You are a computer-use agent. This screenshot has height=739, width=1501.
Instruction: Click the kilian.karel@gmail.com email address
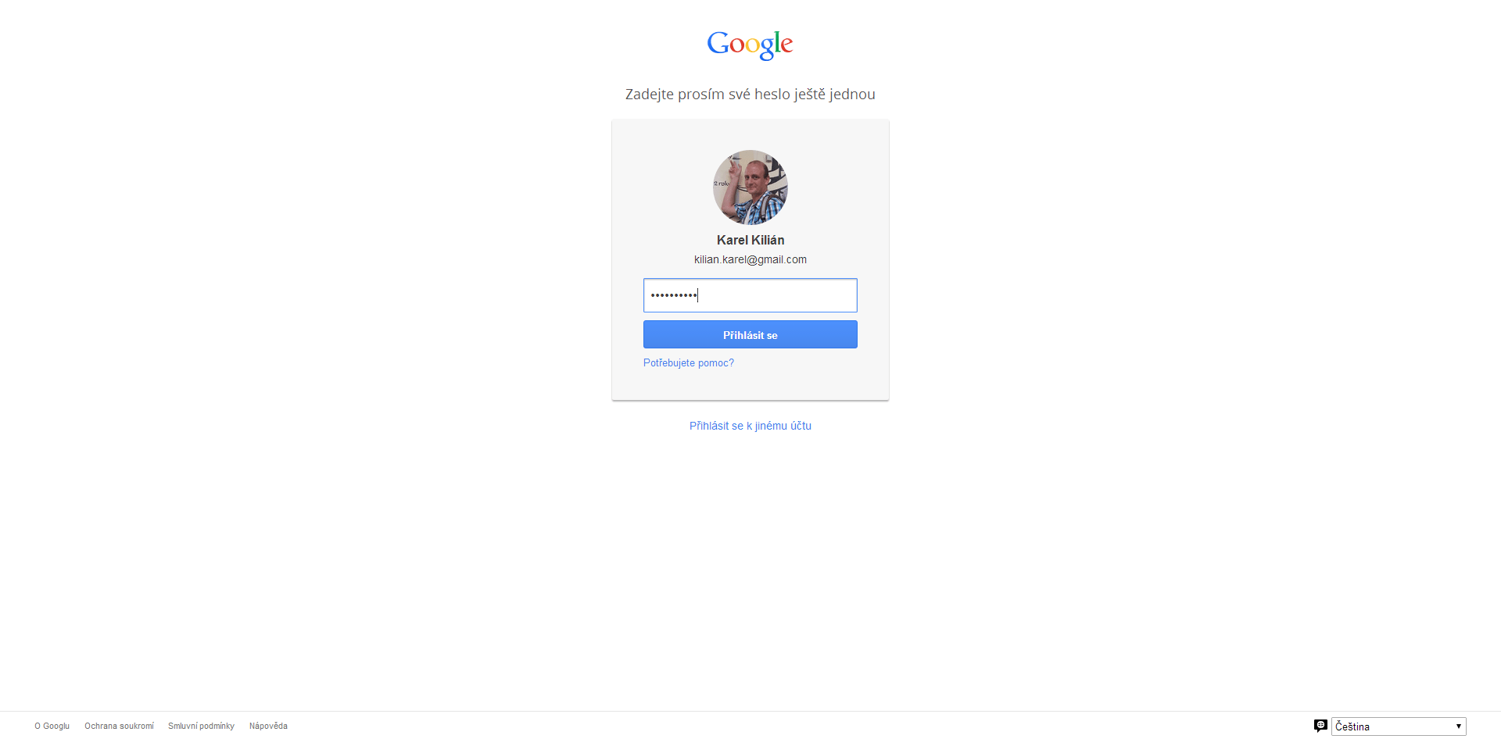[x=750, y=259]
